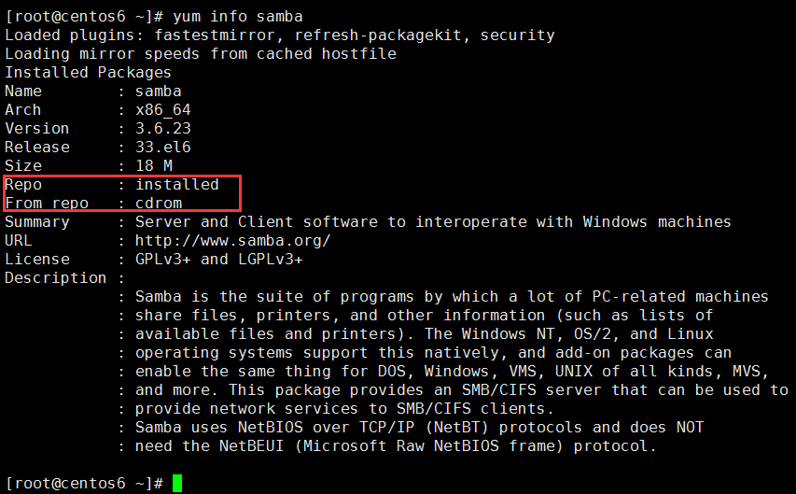Click the 'Loaded plugins' output line

coord(280,35)
